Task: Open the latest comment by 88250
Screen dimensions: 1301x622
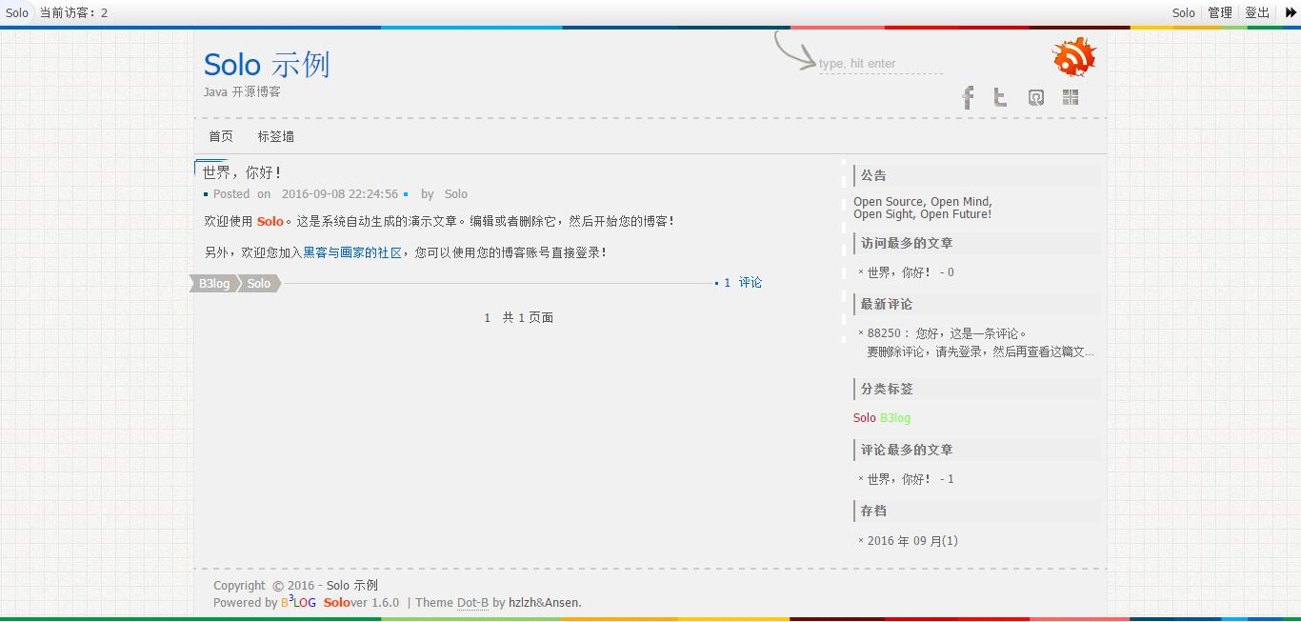Action: [980, 343]
